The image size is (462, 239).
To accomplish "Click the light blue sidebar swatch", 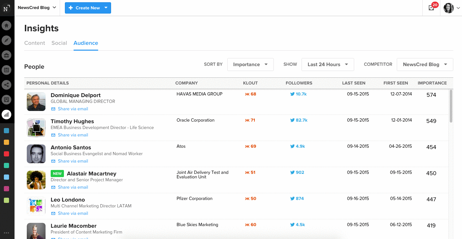I will [6, 177].
